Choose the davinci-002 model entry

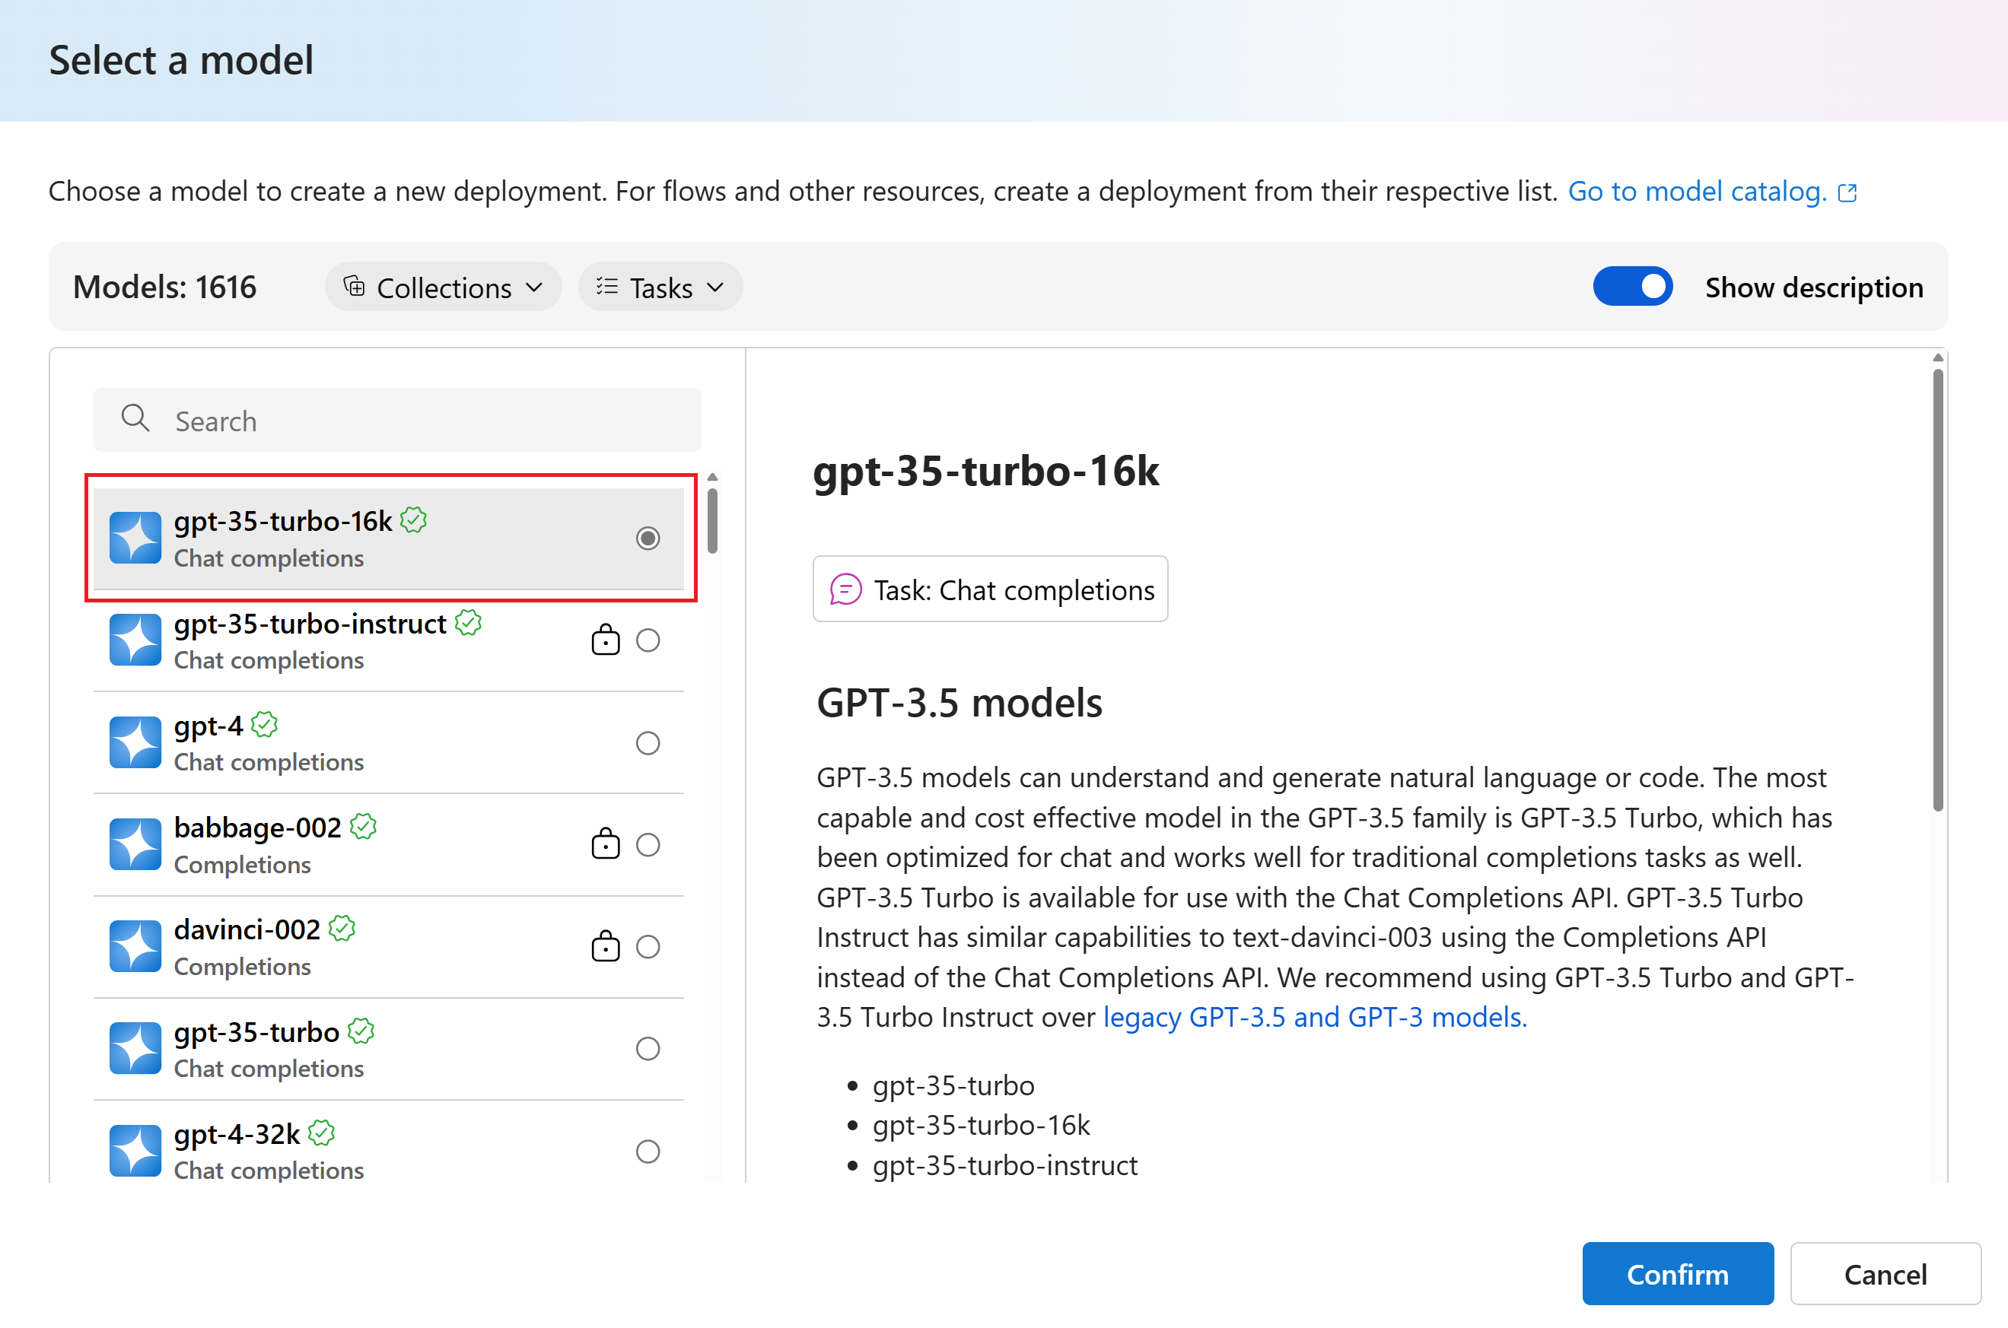tap(389, 947)
